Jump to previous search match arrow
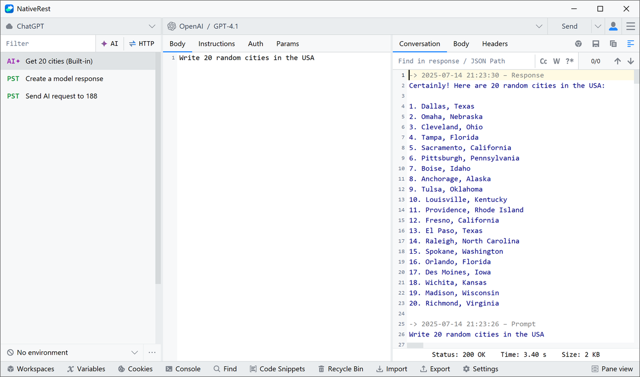The height and width of the screenshot is (377, 640). pos(618,61)
